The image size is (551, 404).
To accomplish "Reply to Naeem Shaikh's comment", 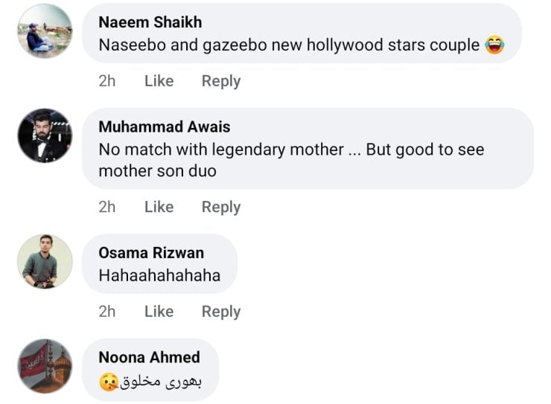I will tap(221, 81).
